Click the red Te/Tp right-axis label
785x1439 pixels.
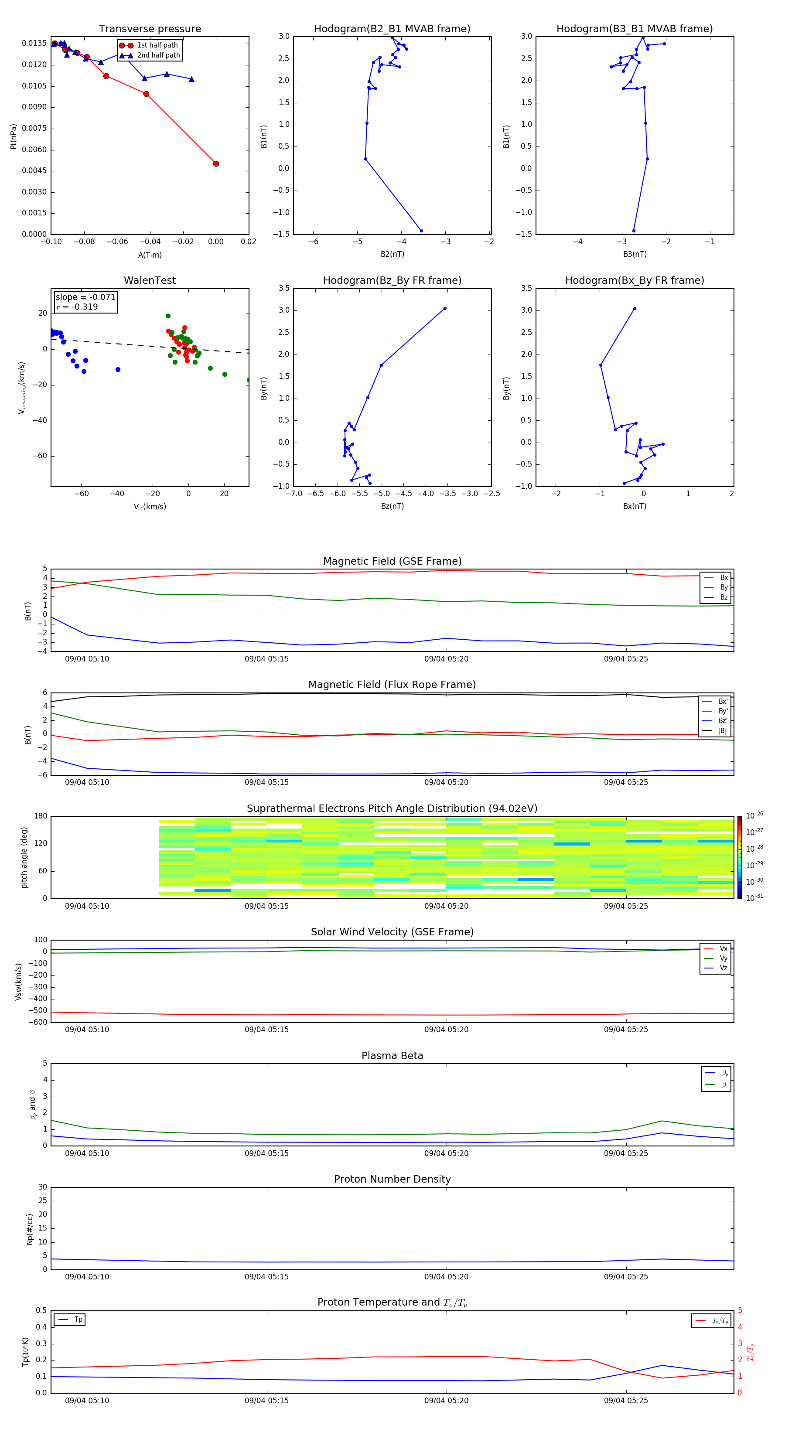tap(751, 1352)
